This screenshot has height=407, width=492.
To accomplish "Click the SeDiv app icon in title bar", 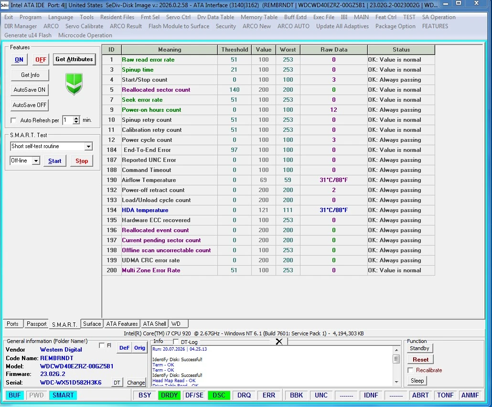I will point(5,5).
